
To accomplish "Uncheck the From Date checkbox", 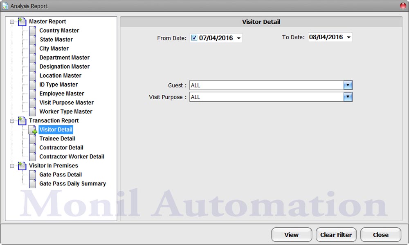I will [194, 38].
